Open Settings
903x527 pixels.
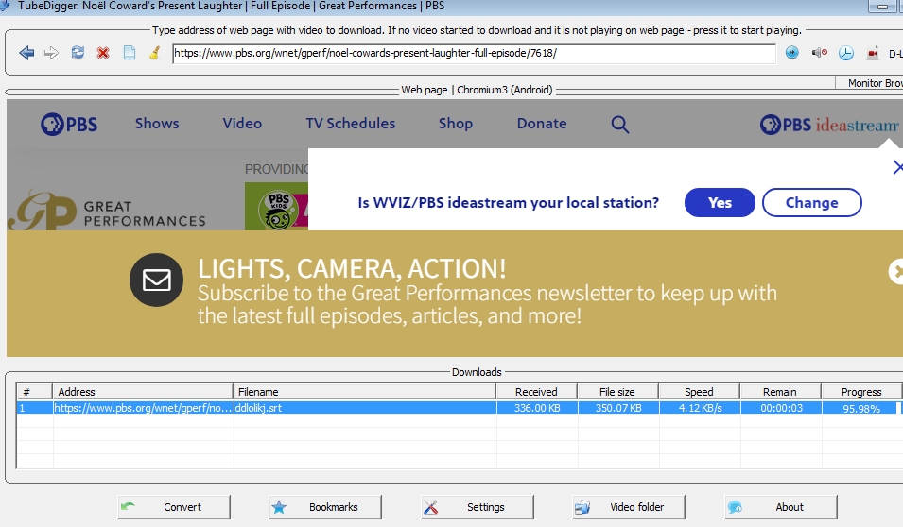click(478, 507)
